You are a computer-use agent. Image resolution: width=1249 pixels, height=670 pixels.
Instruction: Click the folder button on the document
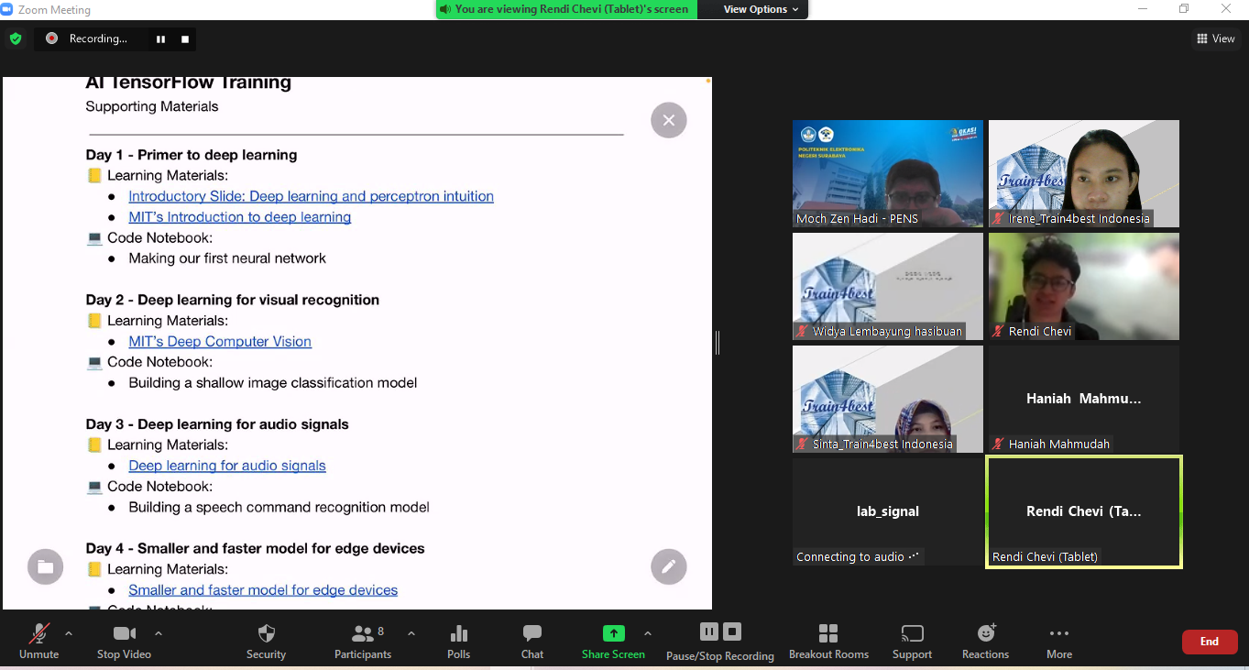46,566
